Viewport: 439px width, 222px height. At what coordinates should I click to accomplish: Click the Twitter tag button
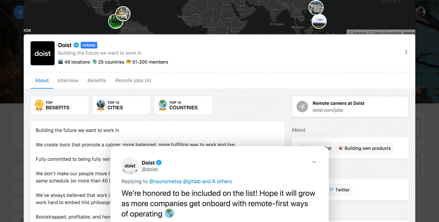[340, 190]
